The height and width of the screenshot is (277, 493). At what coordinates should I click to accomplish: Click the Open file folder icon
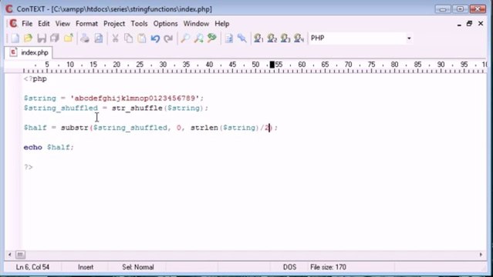point(28,38)
